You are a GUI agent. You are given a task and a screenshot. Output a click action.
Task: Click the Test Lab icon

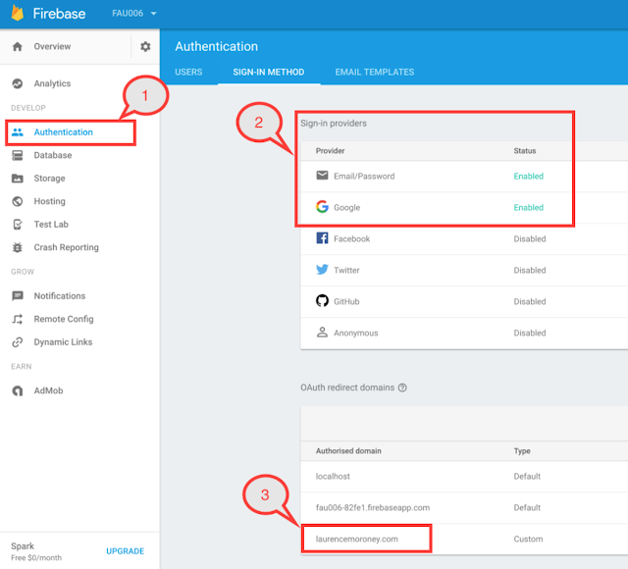click(18, 225)
